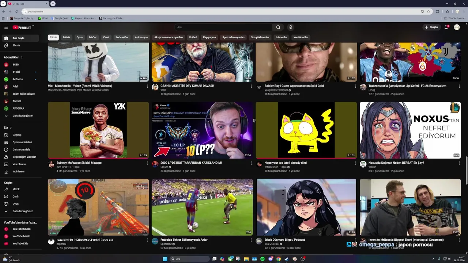This screenshot has width=468, height=263.
Task: Select the Animasyon filter chip
Action: tap(141, 37)
